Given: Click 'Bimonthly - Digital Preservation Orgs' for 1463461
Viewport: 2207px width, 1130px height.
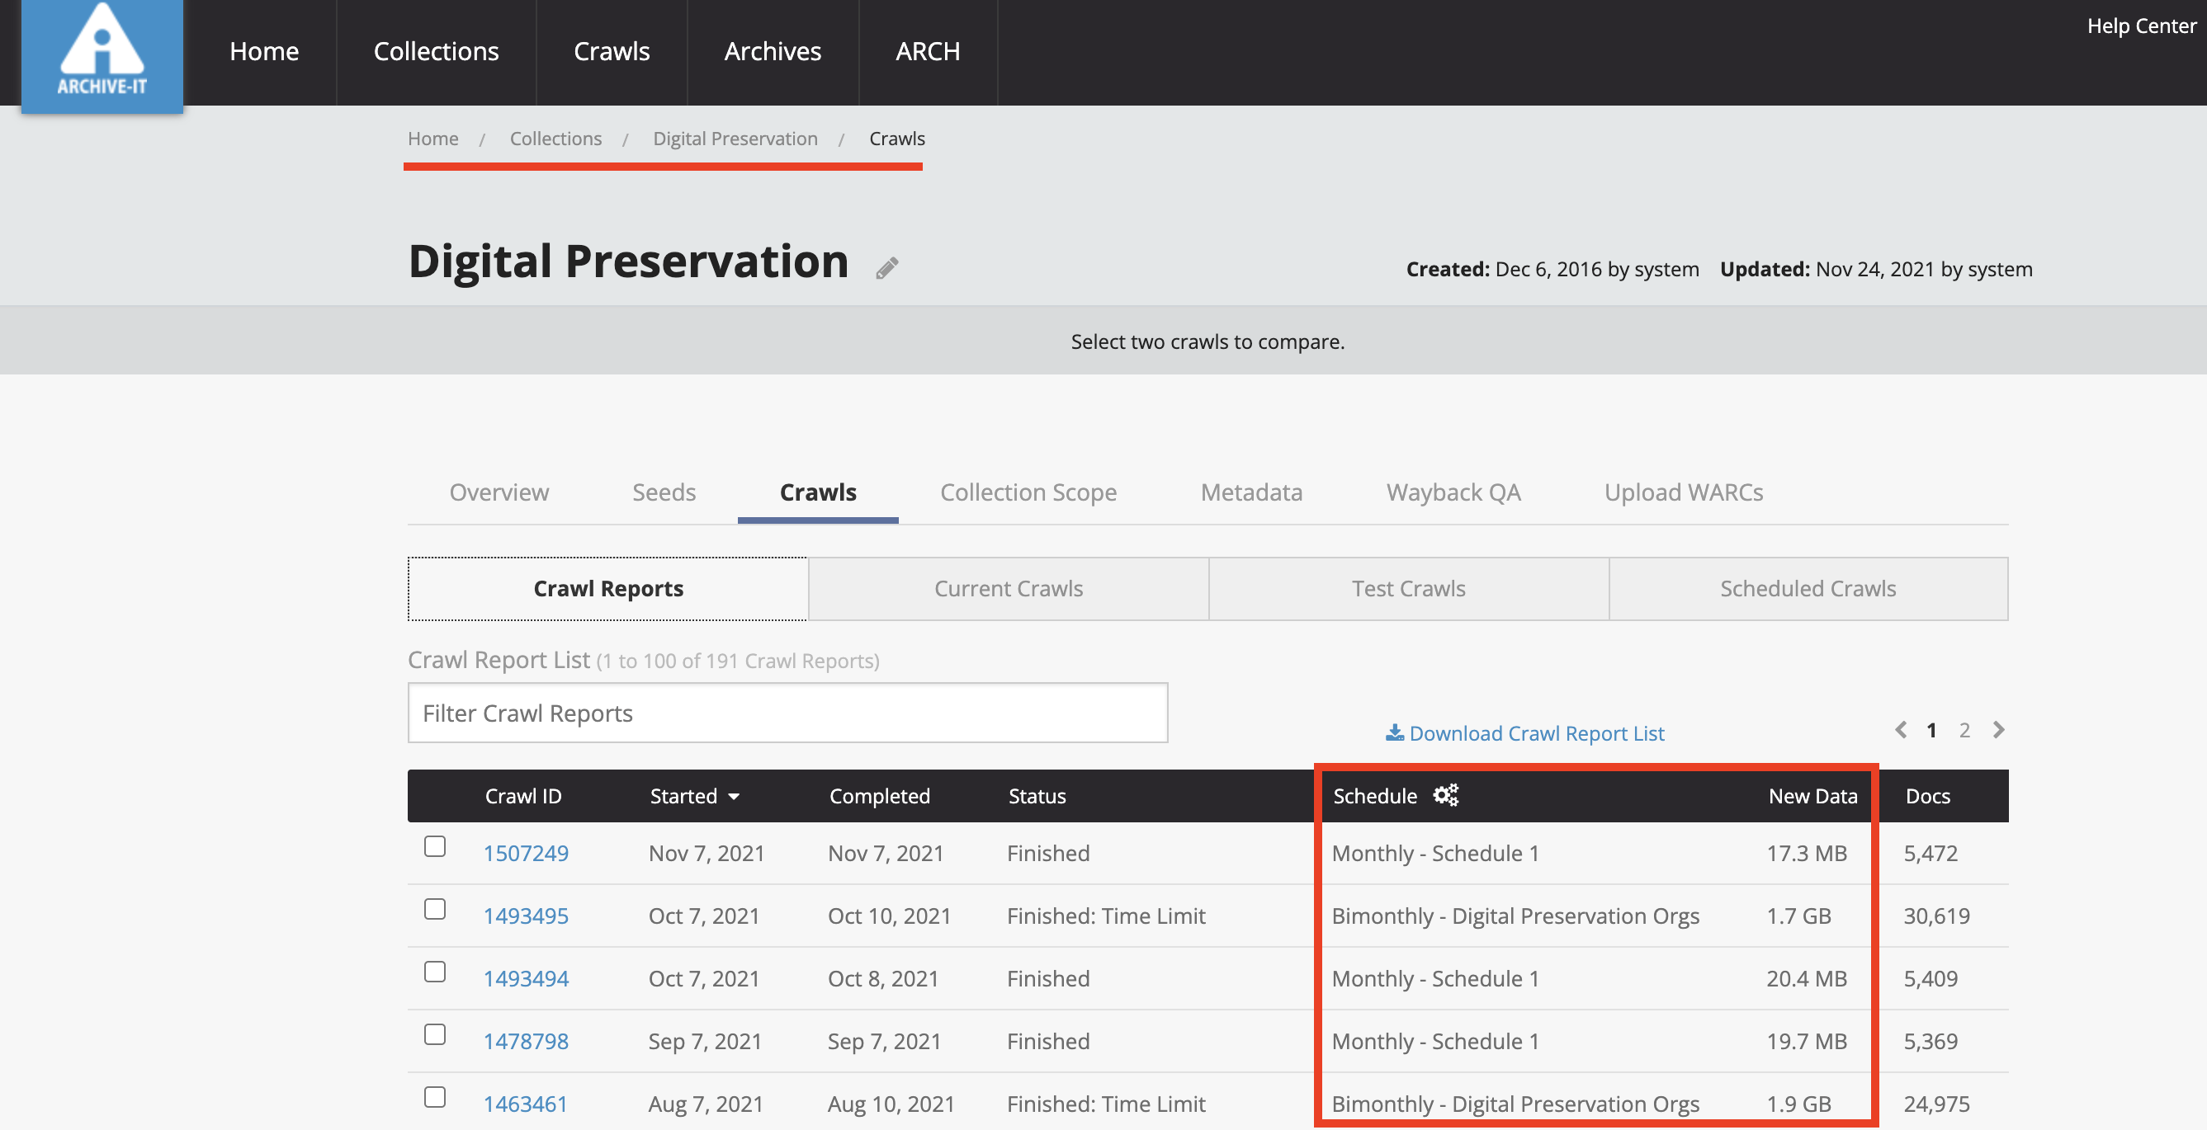Looking at the screenshot, I should coord(1515,1104).
